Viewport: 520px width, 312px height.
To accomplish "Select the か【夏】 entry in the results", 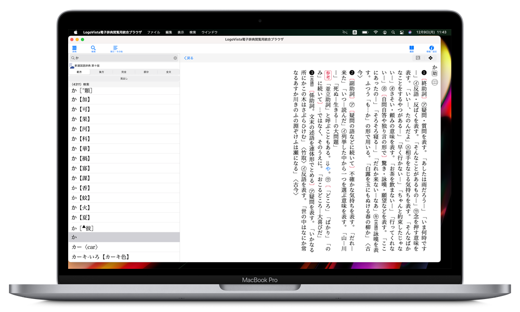I will [x=124, y=217].
